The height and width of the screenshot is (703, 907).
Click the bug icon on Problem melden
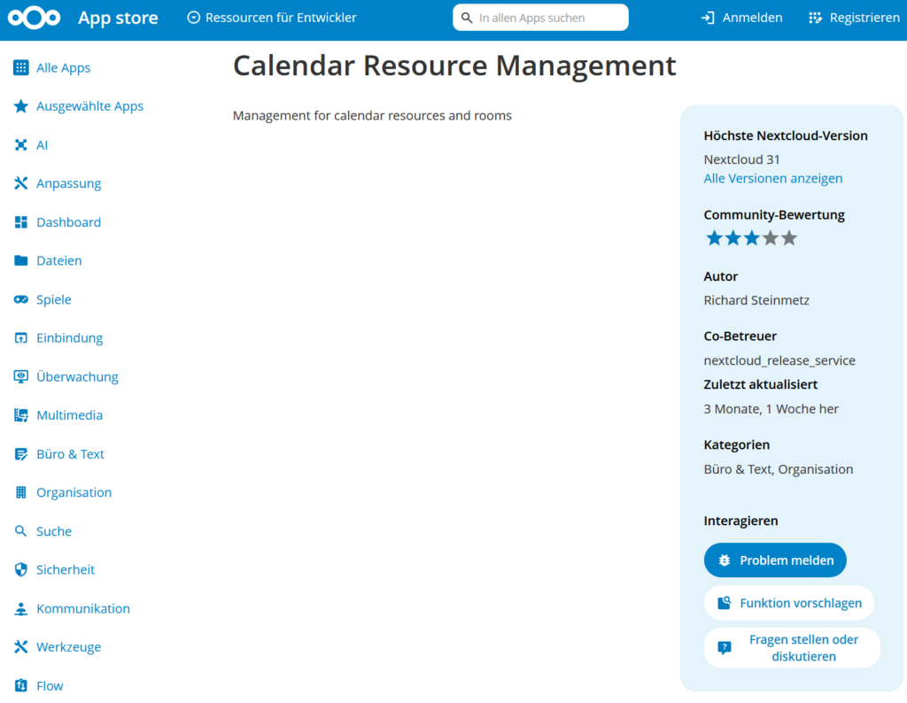coord(725,560)
